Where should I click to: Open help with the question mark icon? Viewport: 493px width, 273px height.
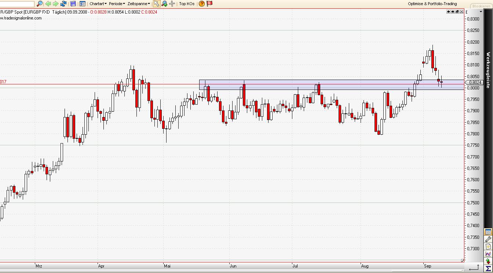201,4
